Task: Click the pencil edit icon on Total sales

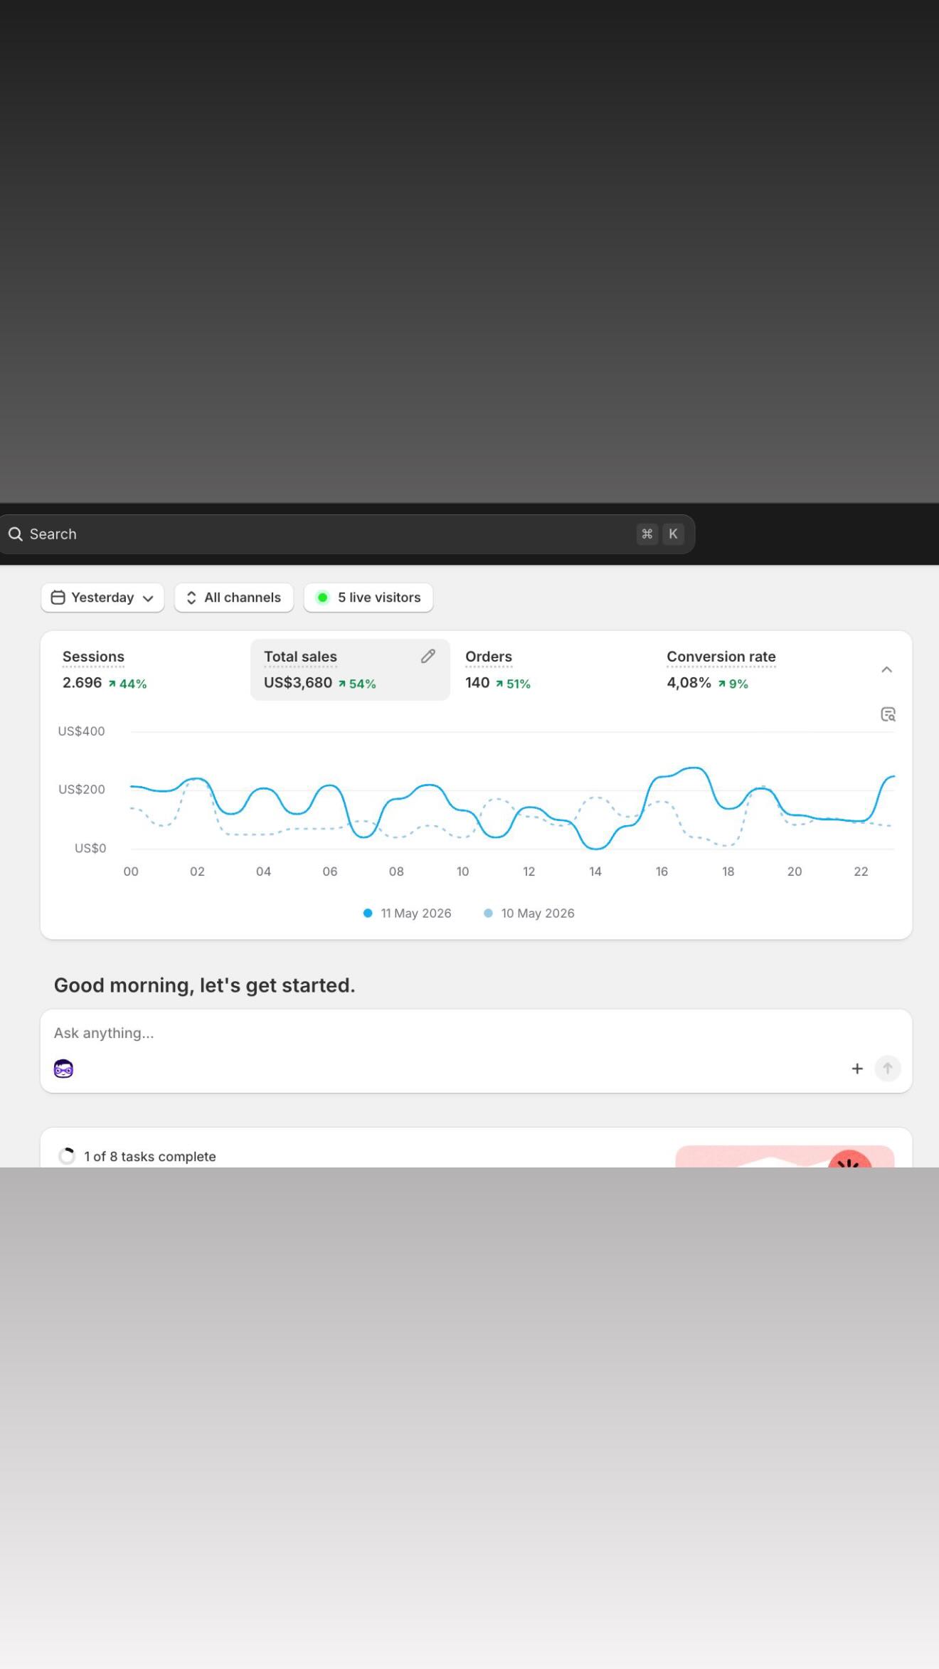Action: [x=428, y=656]
